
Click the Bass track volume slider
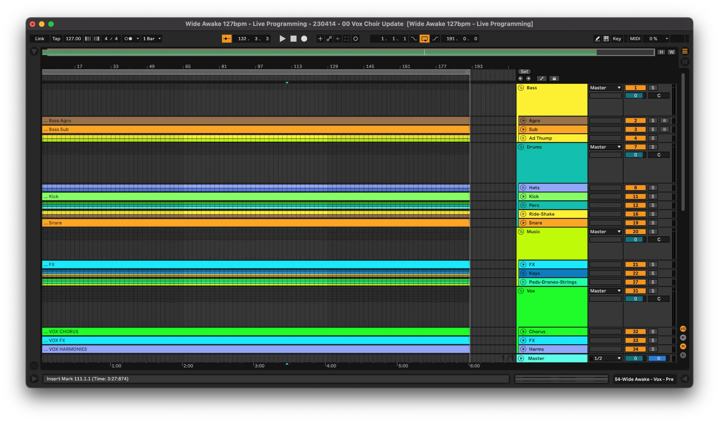(x=635, y=96)
